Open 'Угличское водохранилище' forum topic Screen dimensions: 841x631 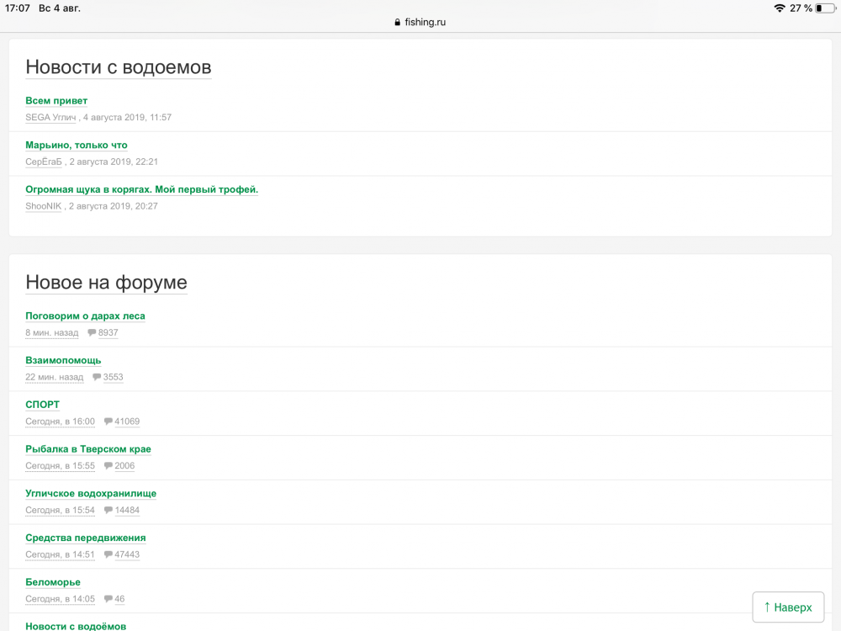[x=91, y=494]
